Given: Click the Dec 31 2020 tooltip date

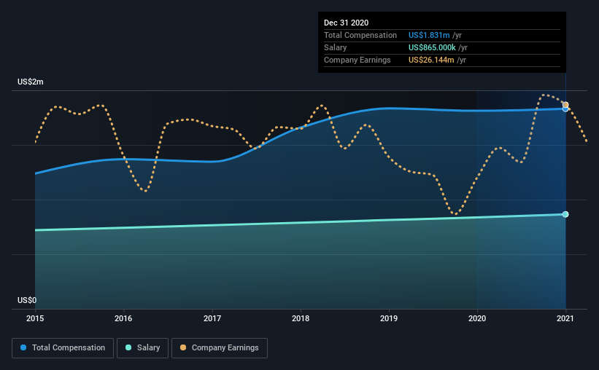Looking at the screenshot, I should click(346, 23).
